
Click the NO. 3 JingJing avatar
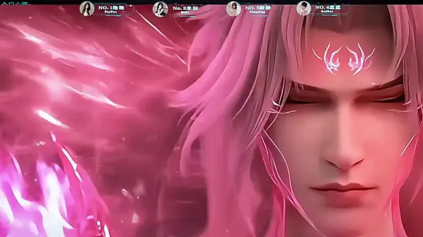[x=233, y=9]
